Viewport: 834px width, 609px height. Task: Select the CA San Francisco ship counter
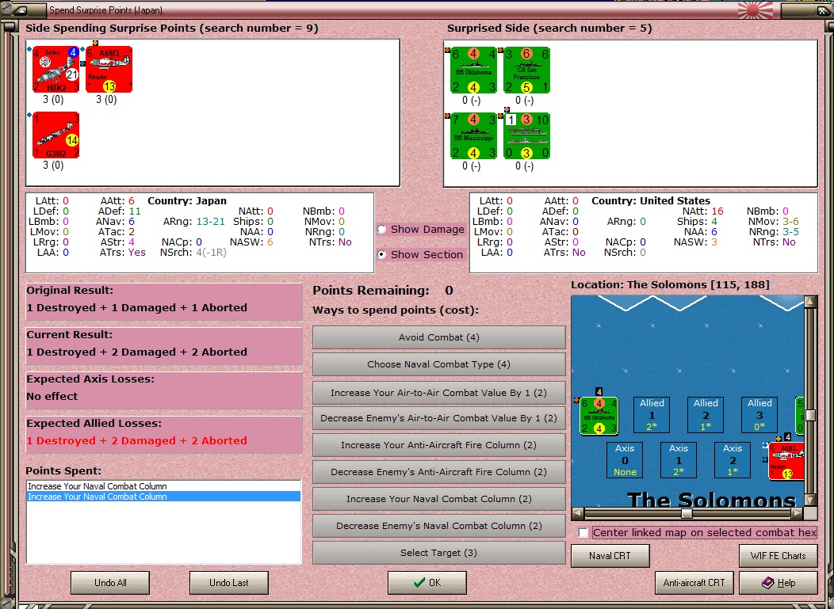(x=526, y=70)
